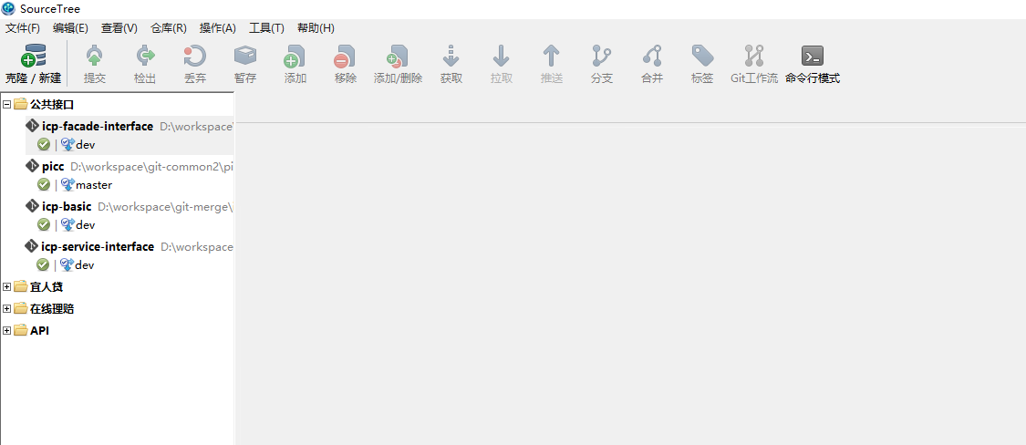Viewport: 1026px width, 445px height.
Task: Expand the API folder group
Action: coord(6,330)
